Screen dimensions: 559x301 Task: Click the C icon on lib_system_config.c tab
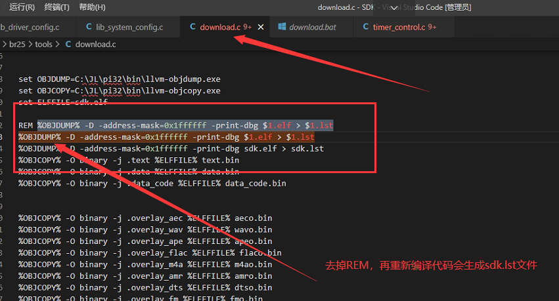point(89,27)
